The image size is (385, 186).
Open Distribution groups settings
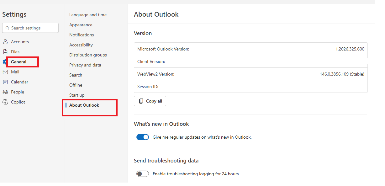point(88,55)
